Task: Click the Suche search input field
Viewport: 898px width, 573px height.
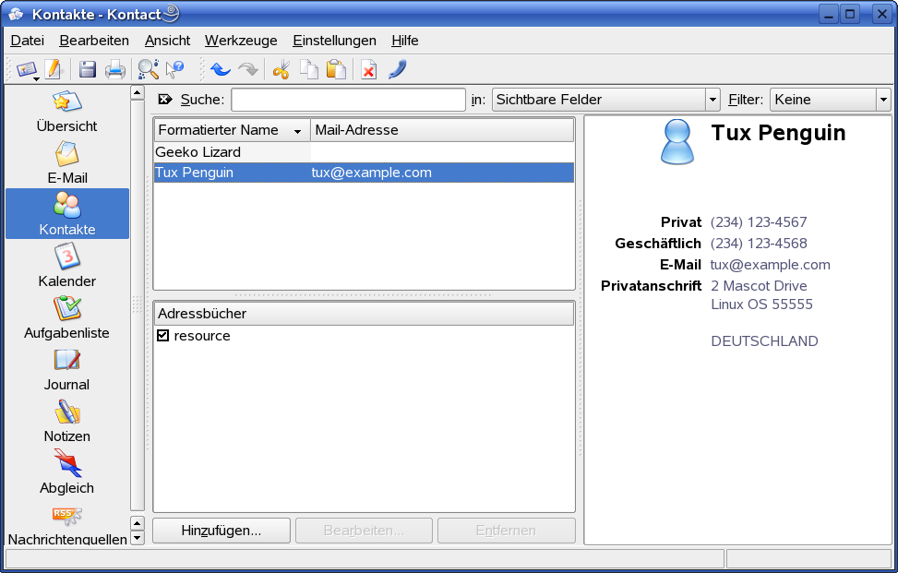Action: coord(348,100)
